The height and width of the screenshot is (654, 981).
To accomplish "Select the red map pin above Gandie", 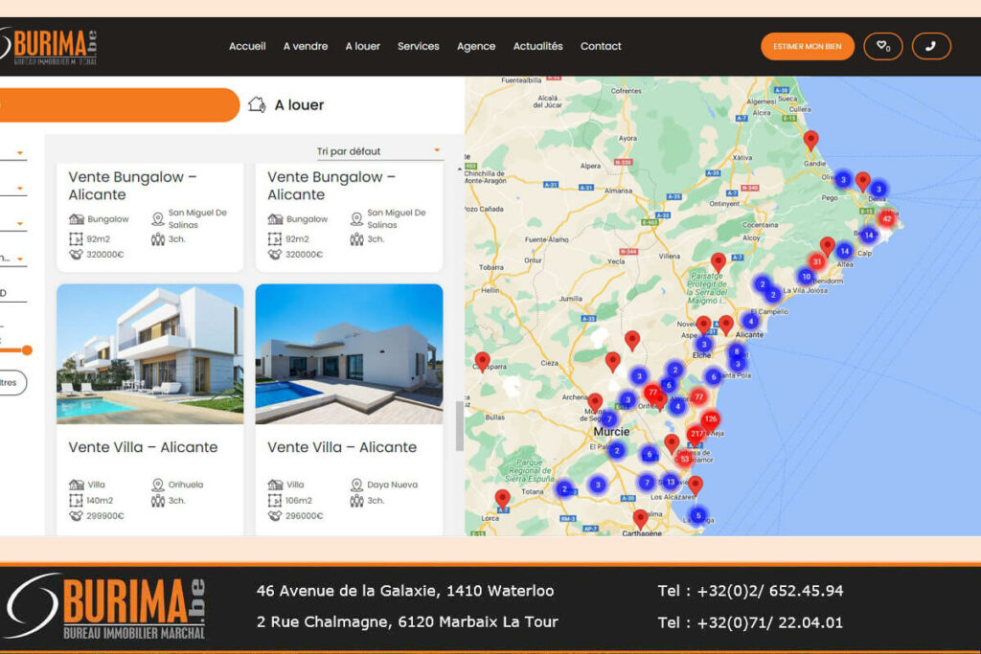I will pyautogui.click(x=810, y=140).
